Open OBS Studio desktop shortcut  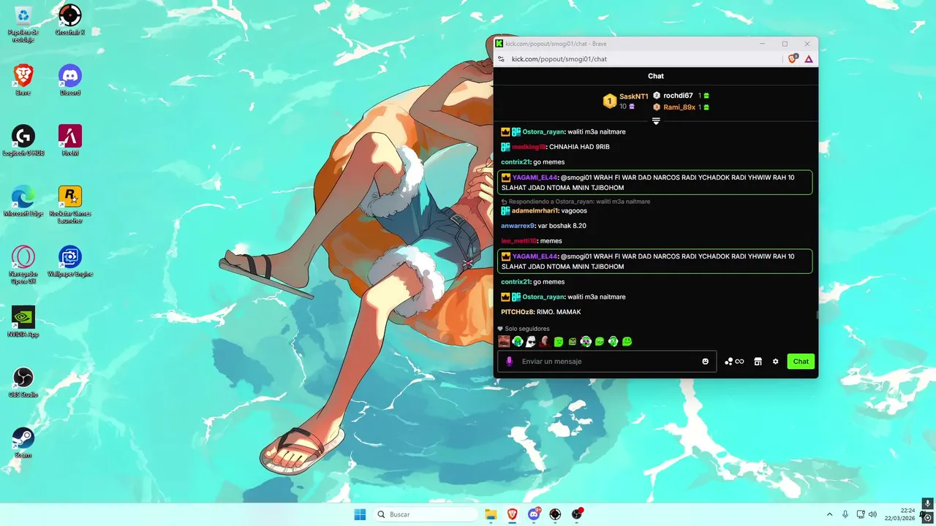[x=23, y=383]
